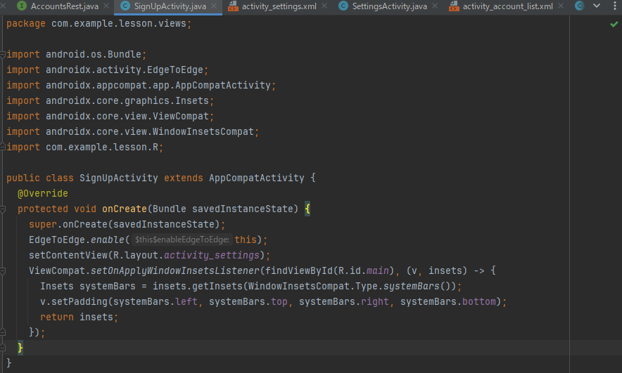The image size is (622, 373).
Task: Click 'return' in the return insets line
Action: click(57, 317)
